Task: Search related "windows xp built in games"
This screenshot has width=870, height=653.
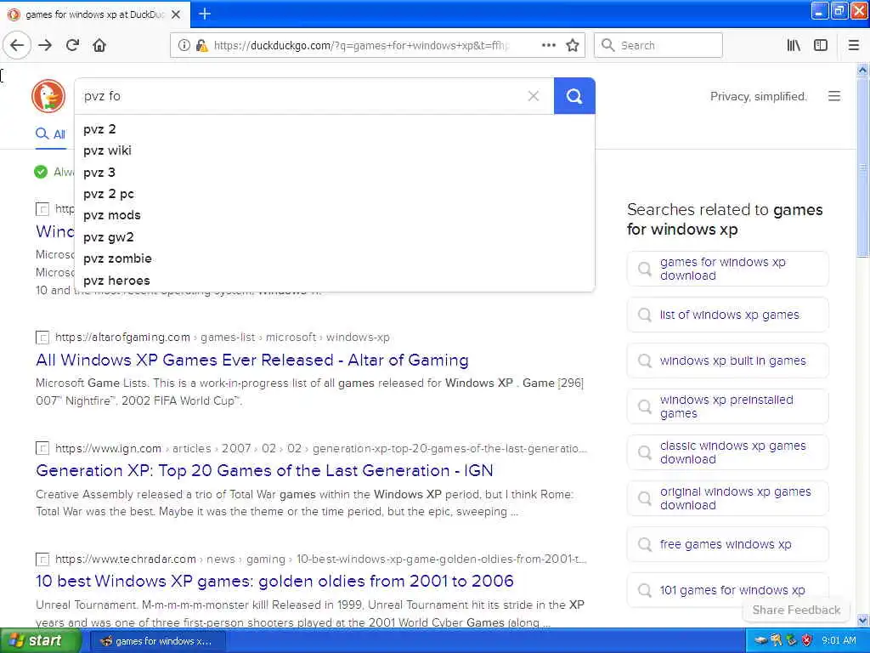Action: [x=727, y=361]
